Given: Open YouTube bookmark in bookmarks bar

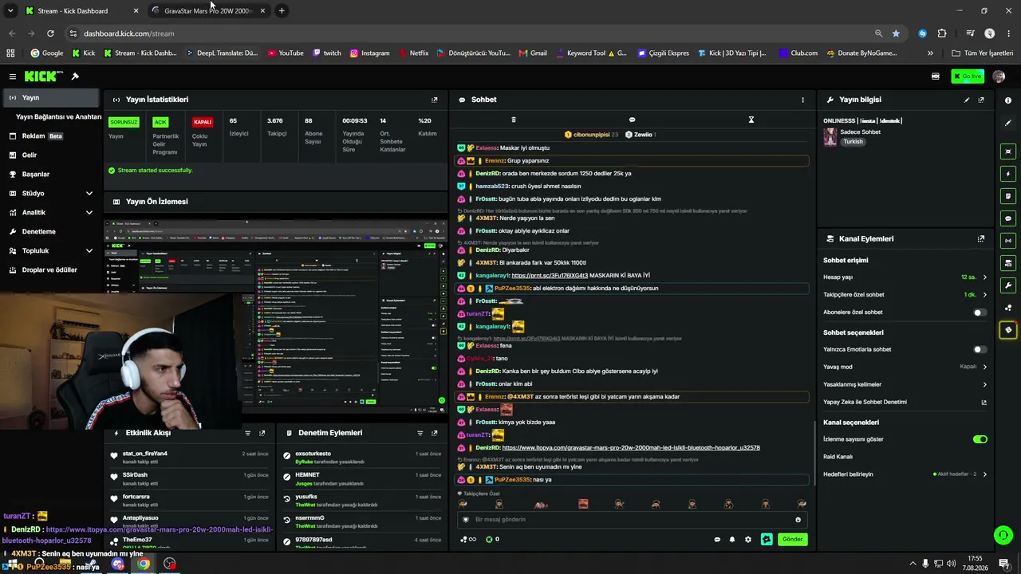Looking at the screenshot, I should pyautogui.click(x=286, y=53).
